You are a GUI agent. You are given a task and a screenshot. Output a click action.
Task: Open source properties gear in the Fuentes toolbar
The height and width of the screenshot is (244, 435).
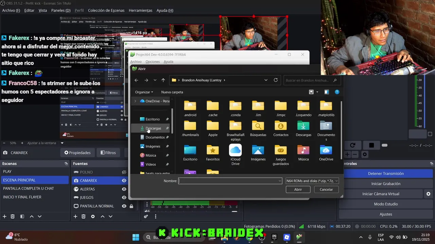[x=93, y=217]
